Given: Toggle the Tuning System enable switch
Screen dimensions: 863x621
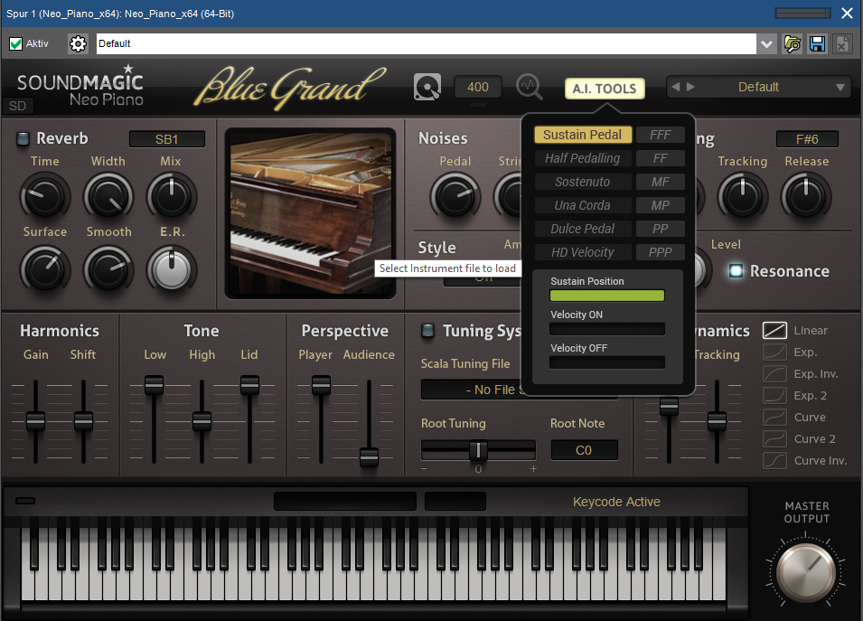Looking at the screenshot, I should [x=427, y=330].
